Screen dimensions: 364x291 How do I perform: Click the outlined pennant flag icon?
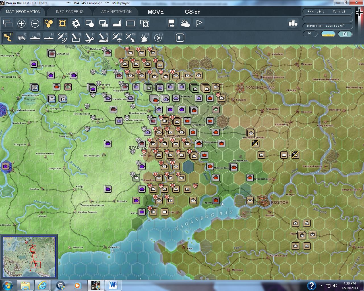(199, 23)
